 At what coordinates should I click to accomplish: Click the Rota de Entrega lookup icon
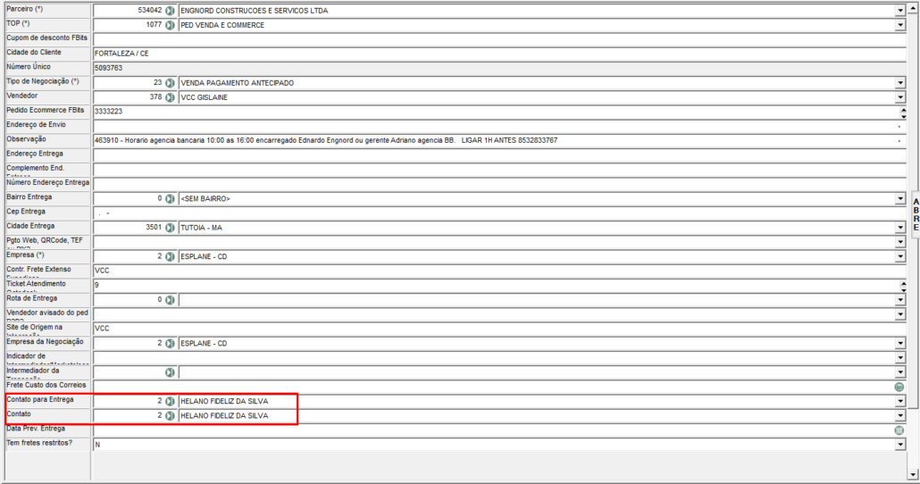pos(170,299)
